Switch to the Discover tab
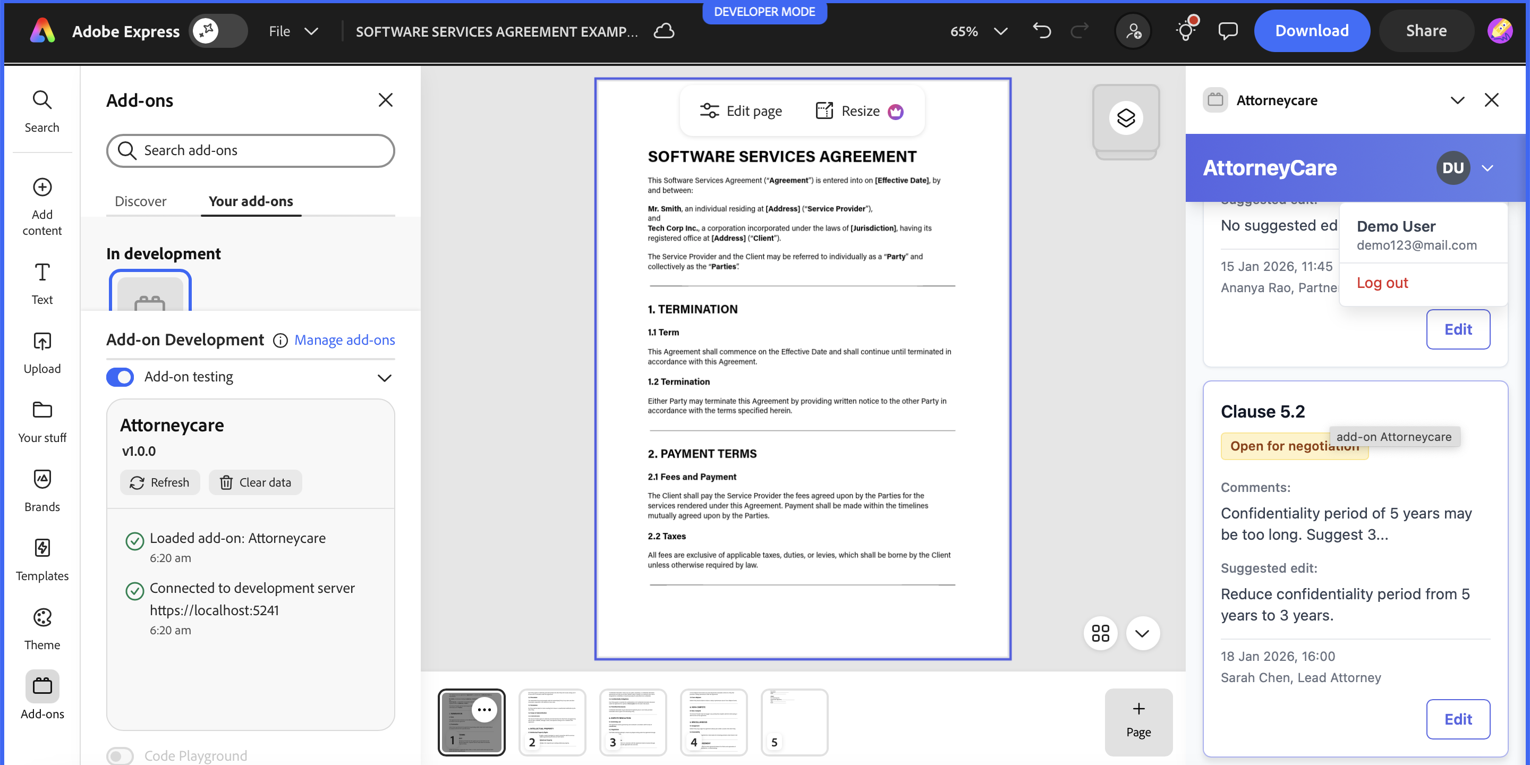Image resolution: width=1530 pixels, height=765 pixels. (x=140, y=201)
